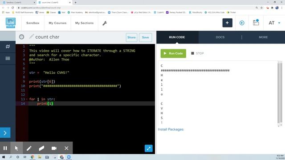Click the green Run Code button
The width and height of the screenshot is (285, 160).
(173, 53)
